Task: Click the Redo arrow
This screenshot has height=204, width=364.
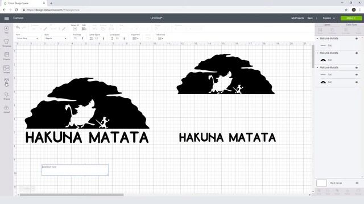Action: 24,28
